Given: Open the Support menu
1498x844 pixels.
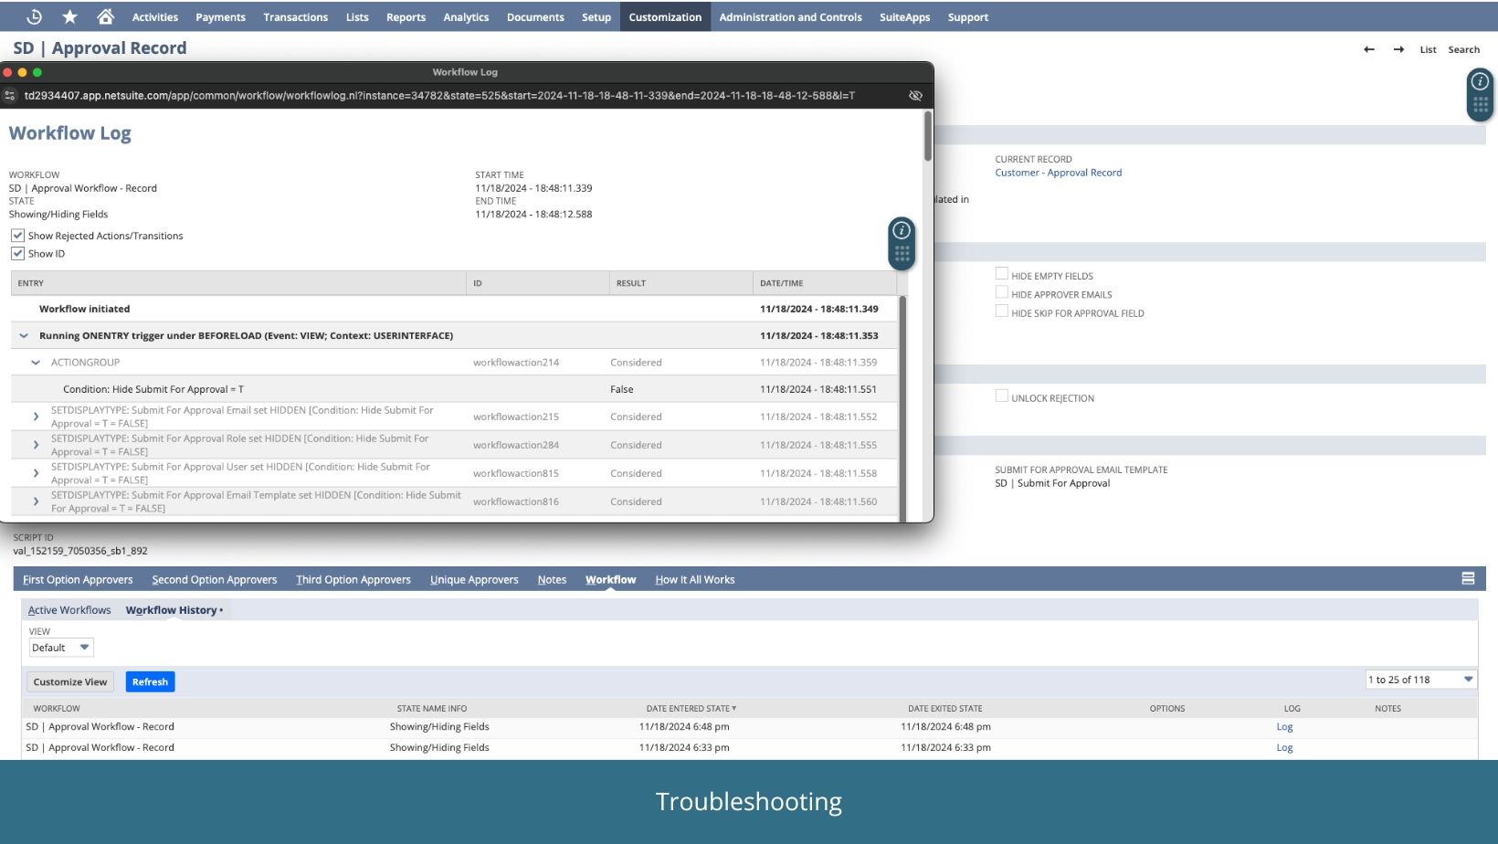Looking at the screenshot, I should (968, 16).
